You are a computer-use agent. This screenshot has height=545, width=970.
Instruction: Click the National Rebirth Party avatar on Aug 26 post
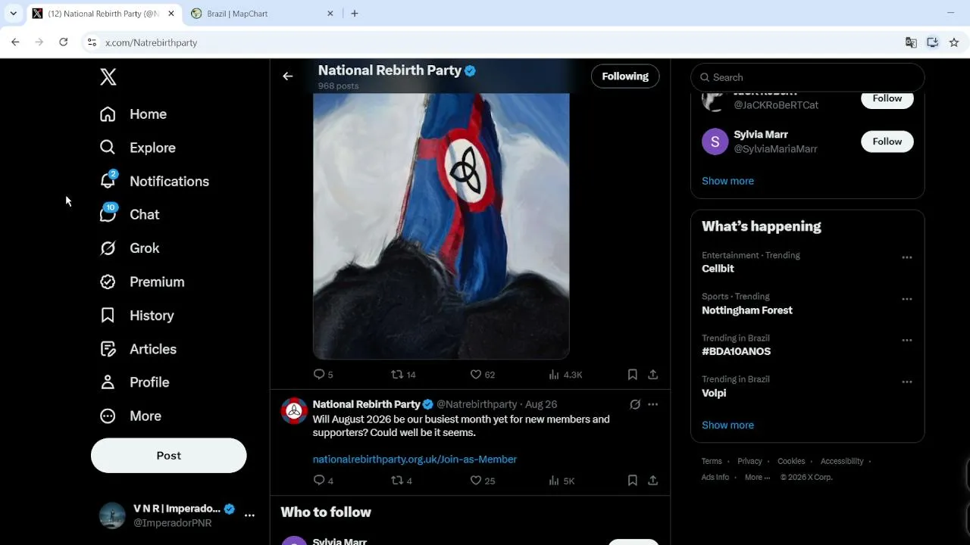(x=294, y=411)
